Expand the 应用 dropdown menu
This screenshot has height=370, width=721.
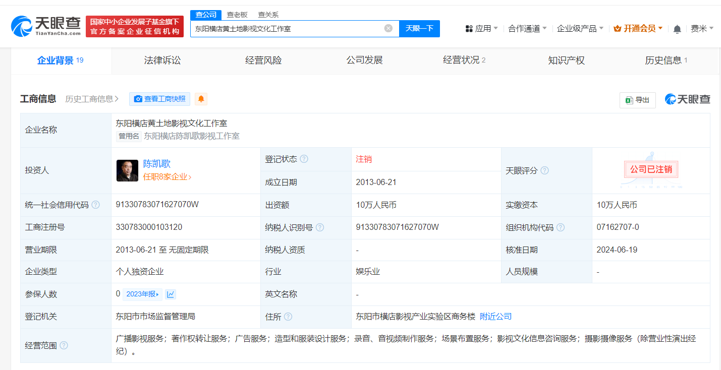coord(481,29)
